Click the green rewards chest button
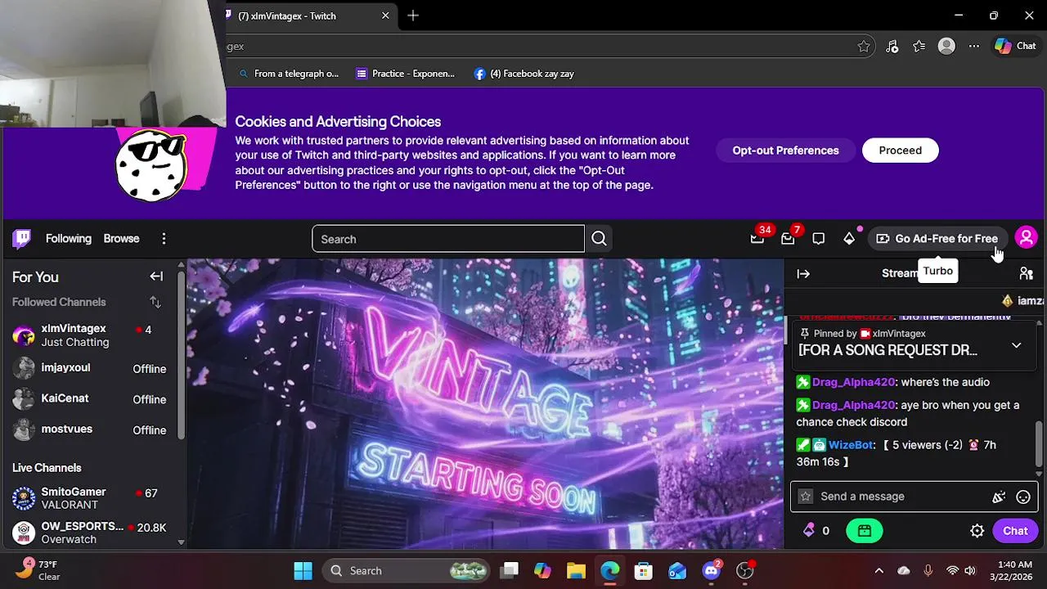Screen dimensions: 1047x589 [865, 531]
